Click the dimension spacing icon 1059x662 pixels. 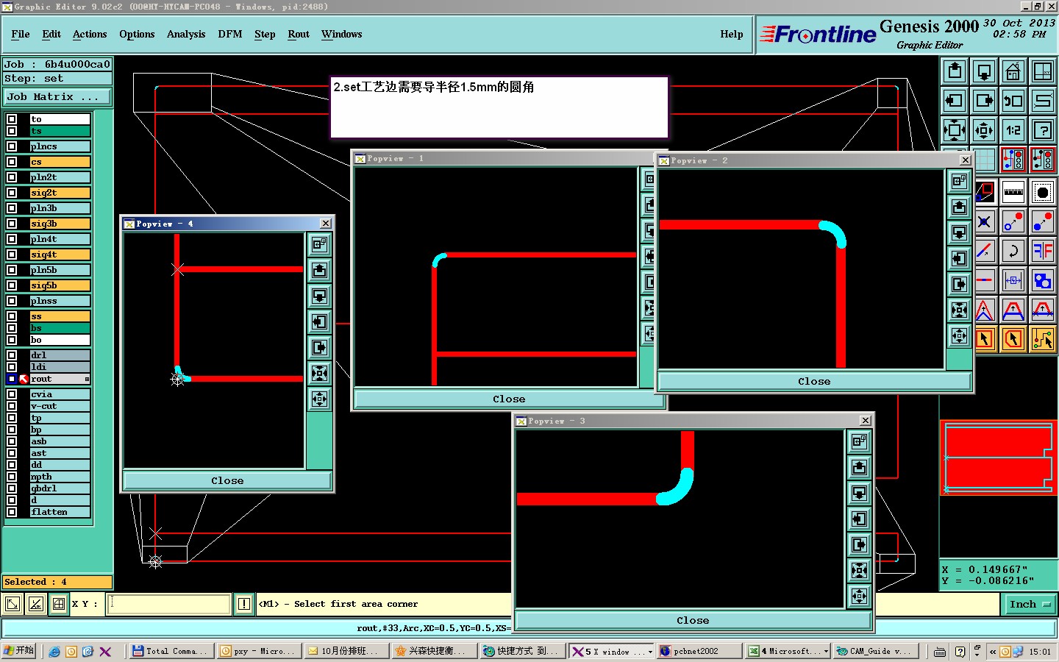(1013, 280)
